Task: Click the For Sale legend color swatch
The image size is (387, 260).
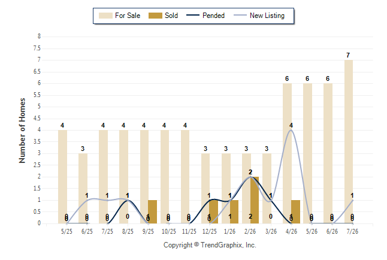Action: click(x=105, y=16)
